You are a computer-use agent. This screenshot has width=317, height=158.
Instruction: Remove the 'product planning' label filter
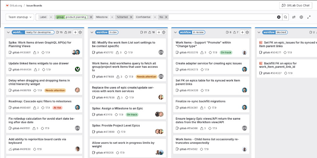(91, 17)
